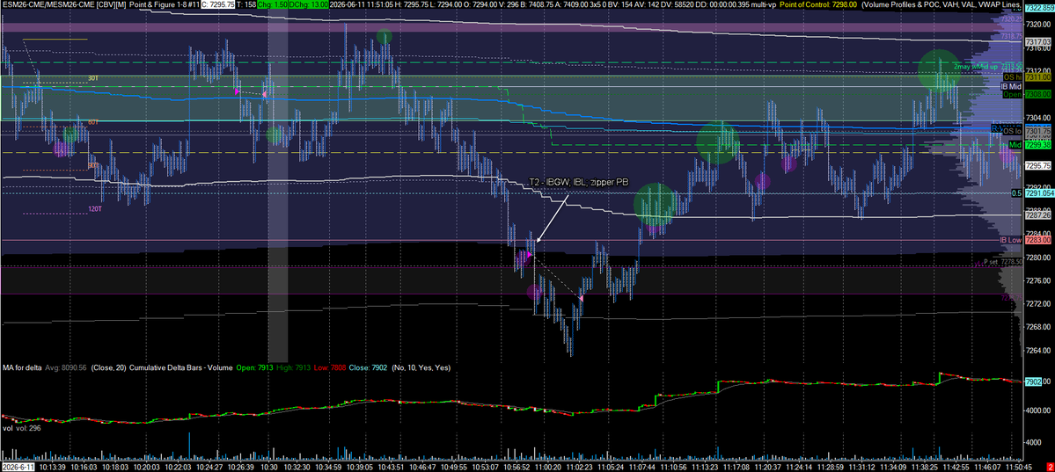Click the 'Cumulative Delta Bars - Volume' label
This screenshot has height=472, width=1055.
(x=180, y=367)
